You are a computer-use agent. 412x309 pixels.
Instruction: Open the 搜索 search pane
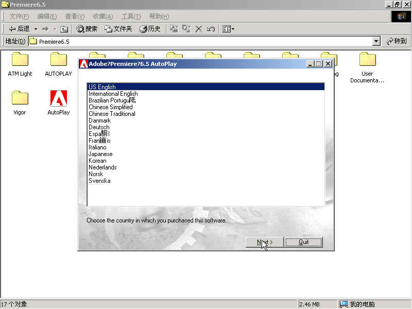[x=87, y=29]
